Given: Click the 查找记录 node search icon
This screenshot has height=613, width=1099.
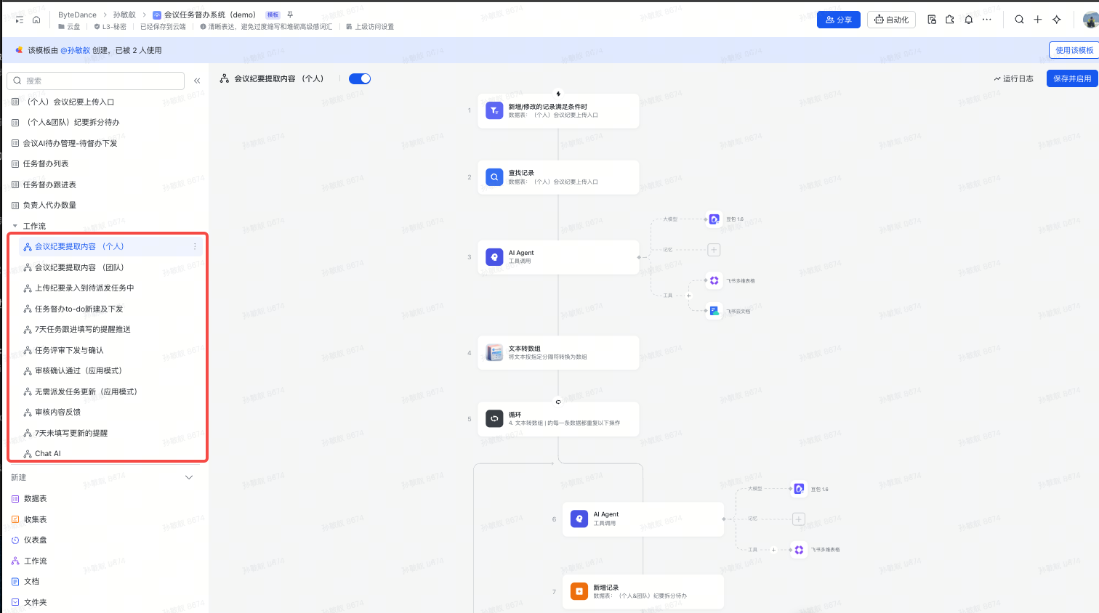Looking at the screenshot, I should point(494,177).
